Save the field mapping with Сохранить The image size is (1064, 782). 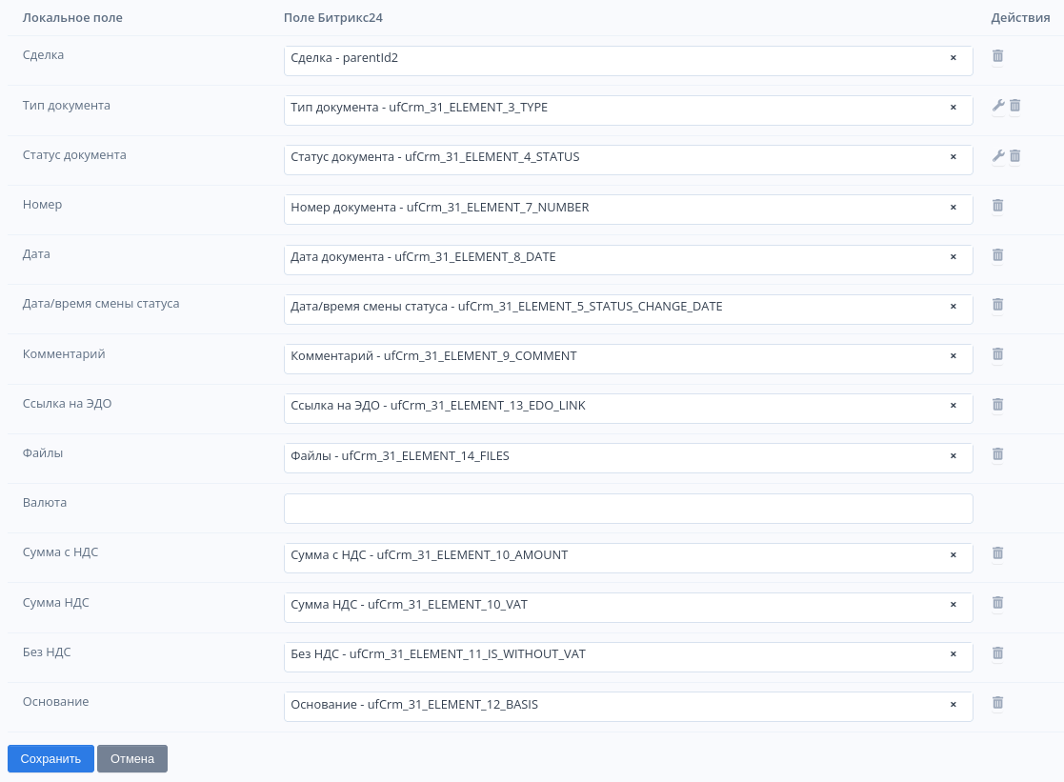(x=50, y=759)
